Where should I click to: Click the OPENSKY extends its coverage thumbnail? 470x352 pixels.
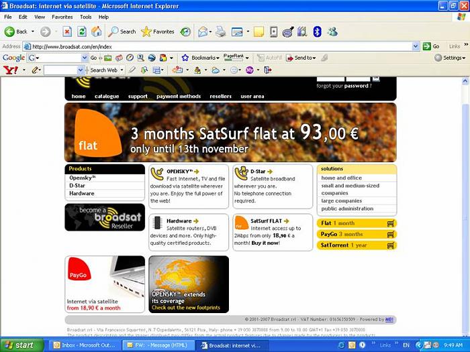[189, 284]
